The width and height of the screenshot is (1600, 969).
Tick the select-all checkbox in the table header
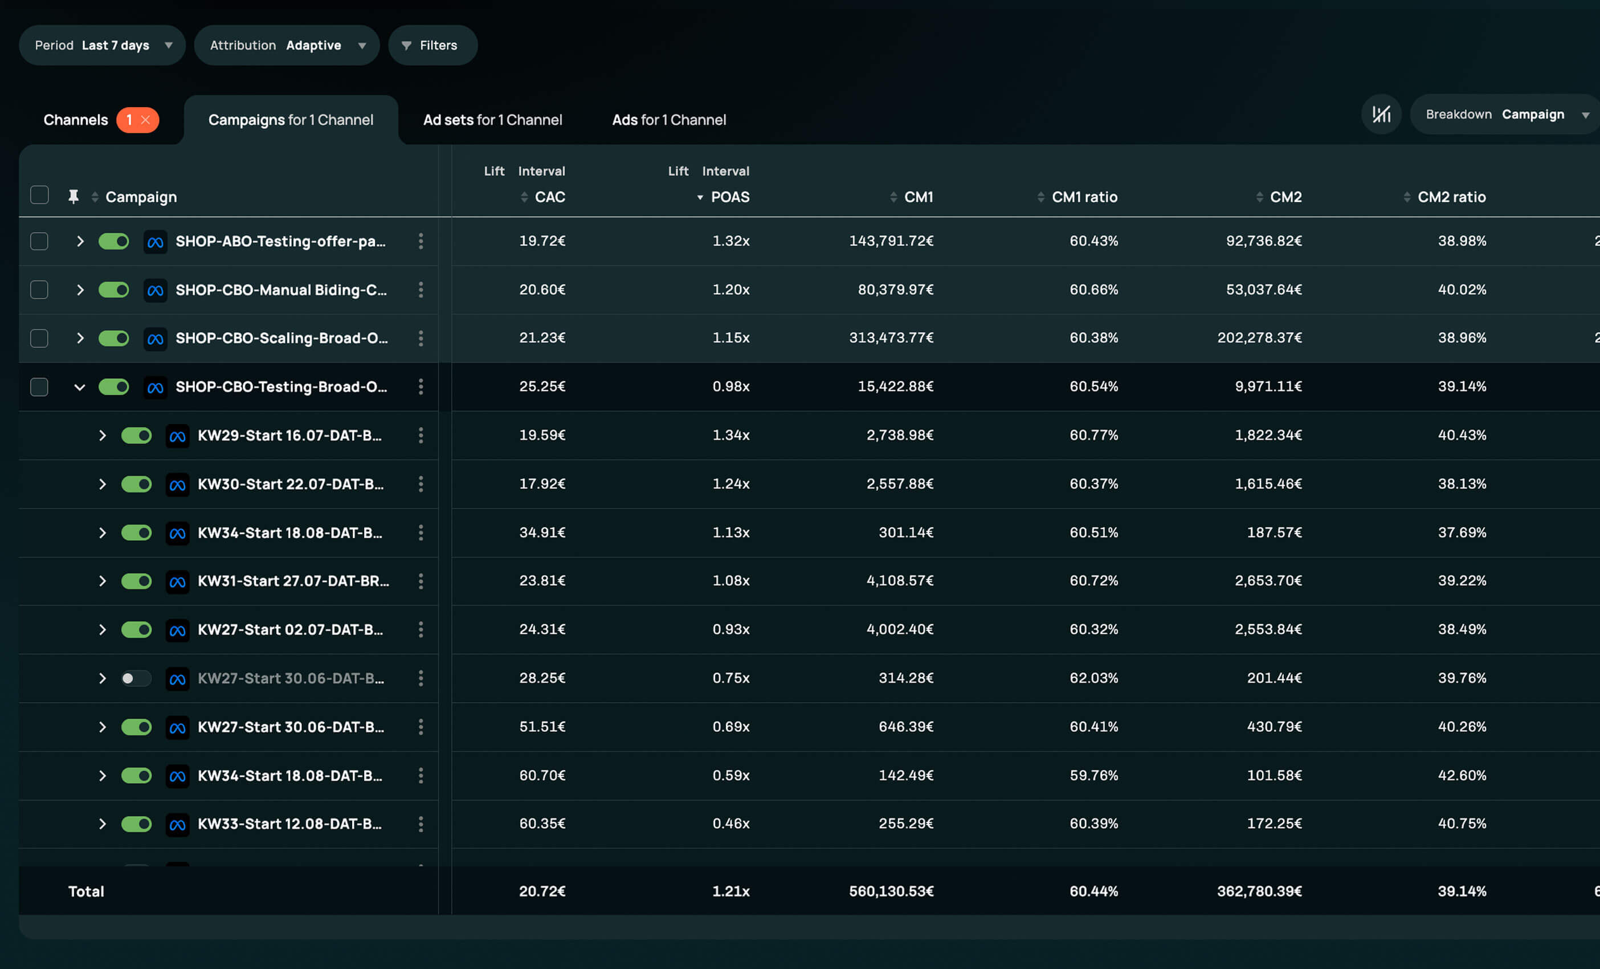click(40, 195)
